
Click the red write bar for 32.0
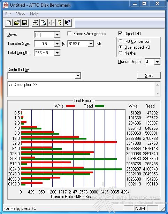69,142
